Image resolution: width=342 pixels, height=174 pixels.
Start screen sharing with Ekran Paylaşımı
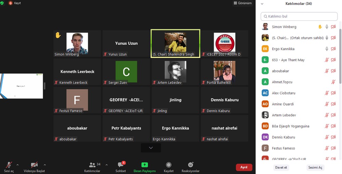pyautogui.click(x=144, y=165)
